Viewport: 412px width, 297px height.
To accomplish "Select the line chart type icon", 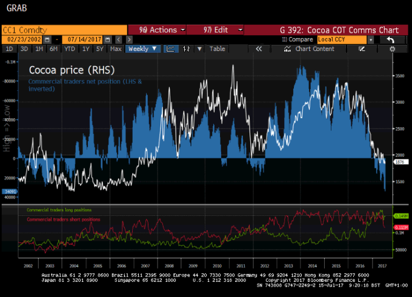I will 171,48.
